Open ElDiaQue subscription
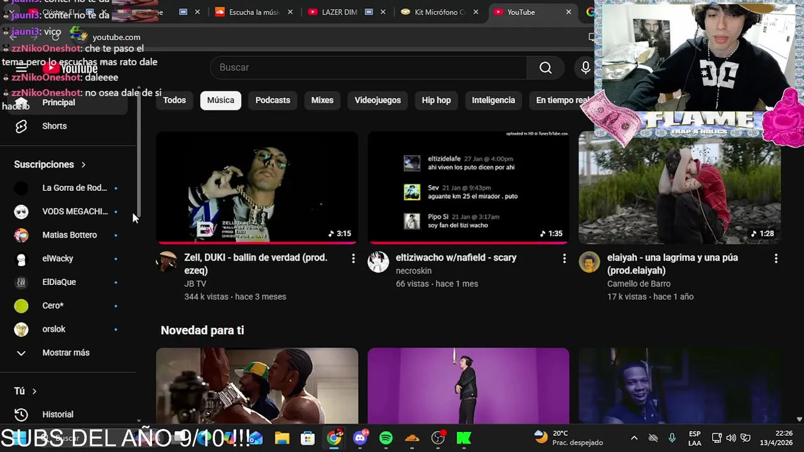 tap(66, 282)
